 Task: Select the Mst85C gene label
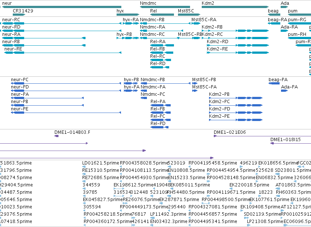pyautogui.click(x=186, y=11)
